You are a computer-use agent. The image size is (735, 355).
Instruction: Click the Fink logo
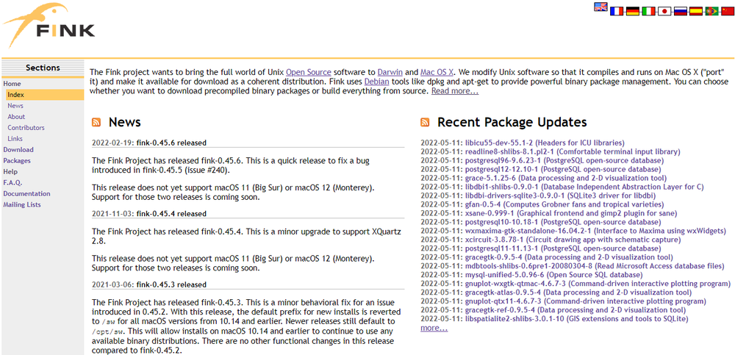pyautogui.click(x=49, y=26)
